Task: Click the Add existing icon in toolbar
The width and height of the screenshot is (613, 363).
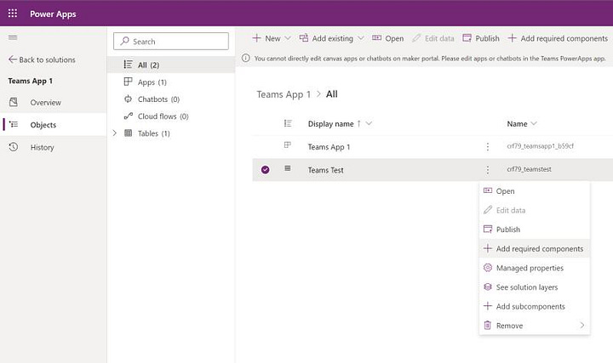Action: (x=304, y=38)
